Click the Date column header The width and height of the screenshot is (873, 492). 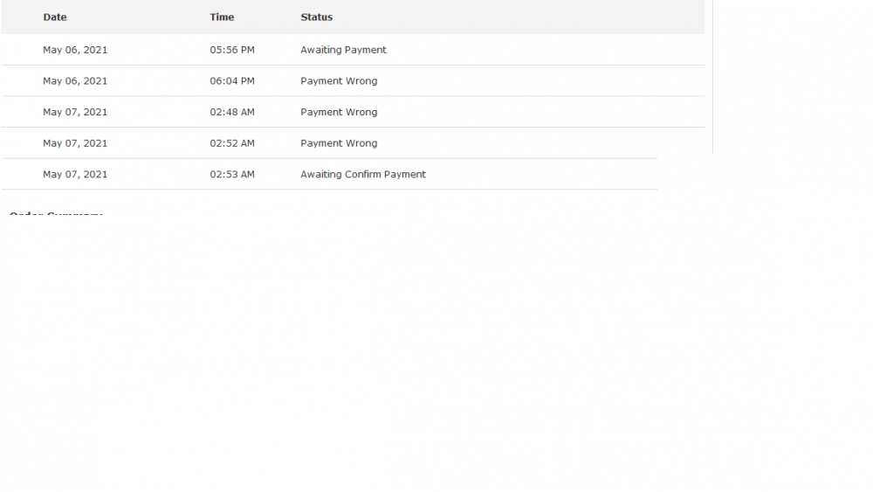pos(54,17)
